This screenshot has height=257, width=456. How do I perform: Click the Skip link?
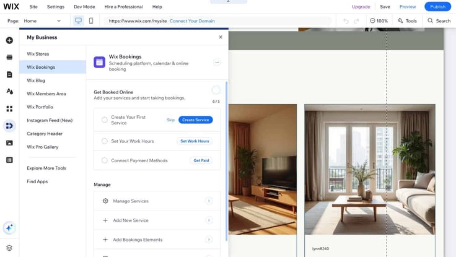coord(171,120)
